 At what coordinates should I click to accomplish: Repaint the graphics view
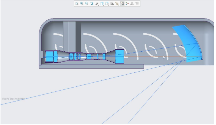pyautogui.click(x=92, y=4)
